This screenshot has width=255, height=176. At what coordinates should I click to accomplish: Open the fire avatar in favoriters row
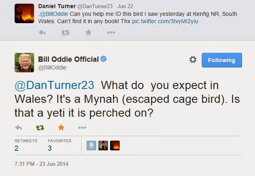coord(115,146)
